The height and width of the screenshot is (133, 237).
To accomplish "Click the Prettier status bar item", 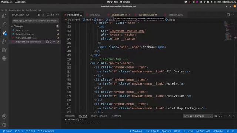I will tap(218, 131).
